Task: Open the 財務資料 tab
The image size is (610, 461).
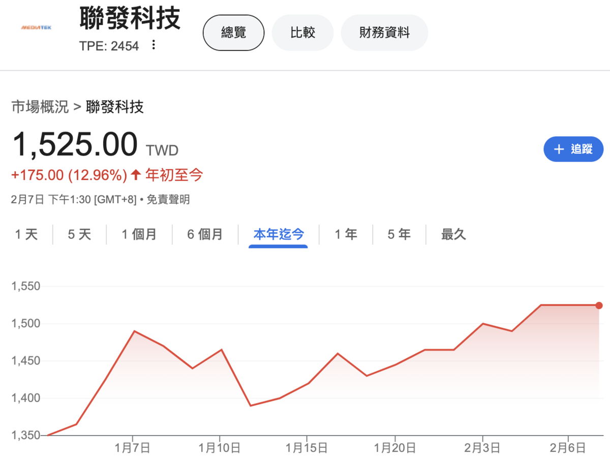Action: 384,33
